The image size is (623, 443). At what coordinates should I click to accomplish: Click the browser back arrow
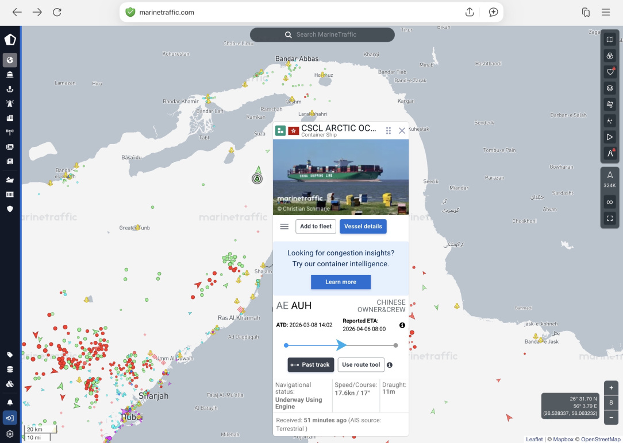[x=17, y=12]
